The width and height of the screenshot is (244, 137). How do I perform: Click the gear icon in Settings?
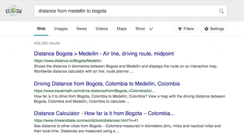click(x=206, y=29)
